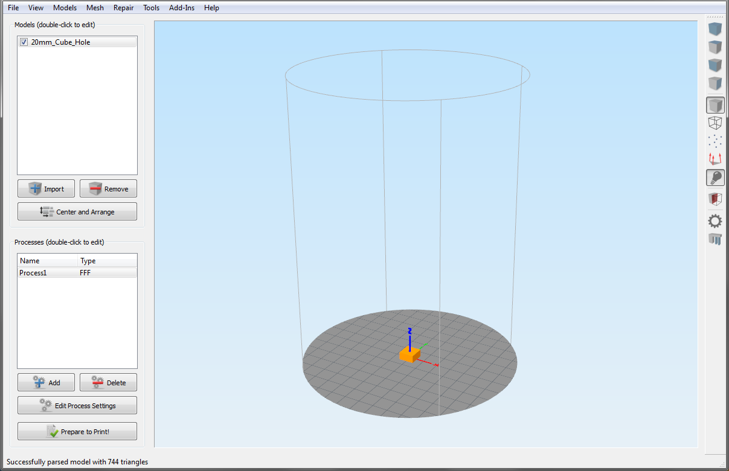Image resolution: width=729 pixels, height=471 pixels.
Task: Enable wireframe display icon
Action: click(x=715, y=123)
